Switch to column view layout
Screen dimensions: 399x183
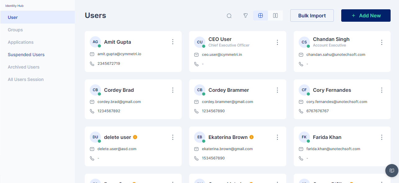pos(275,16)
